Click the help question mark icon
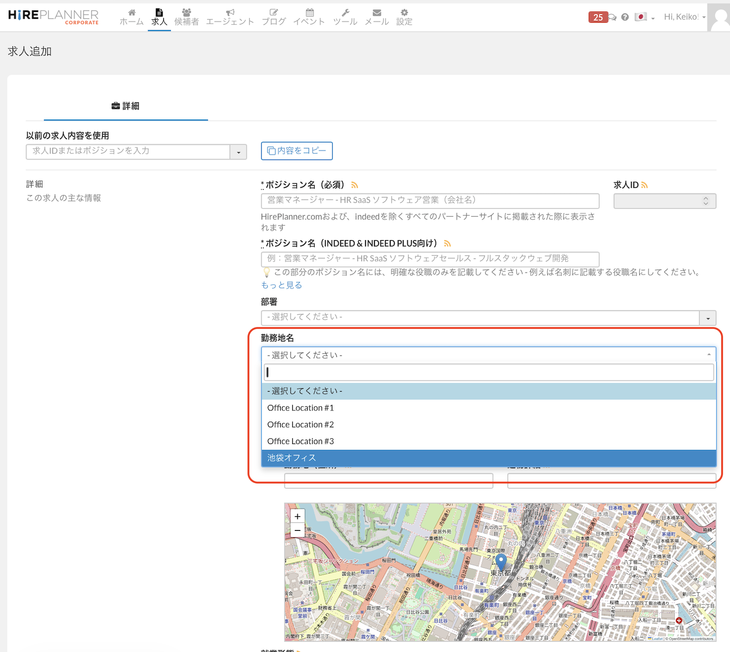Viewport: 730px width, 652px height. pos(625,17)
